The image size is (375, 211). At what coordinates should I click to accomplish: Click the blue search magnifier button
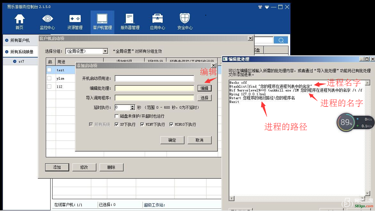(x=281, y=40)
